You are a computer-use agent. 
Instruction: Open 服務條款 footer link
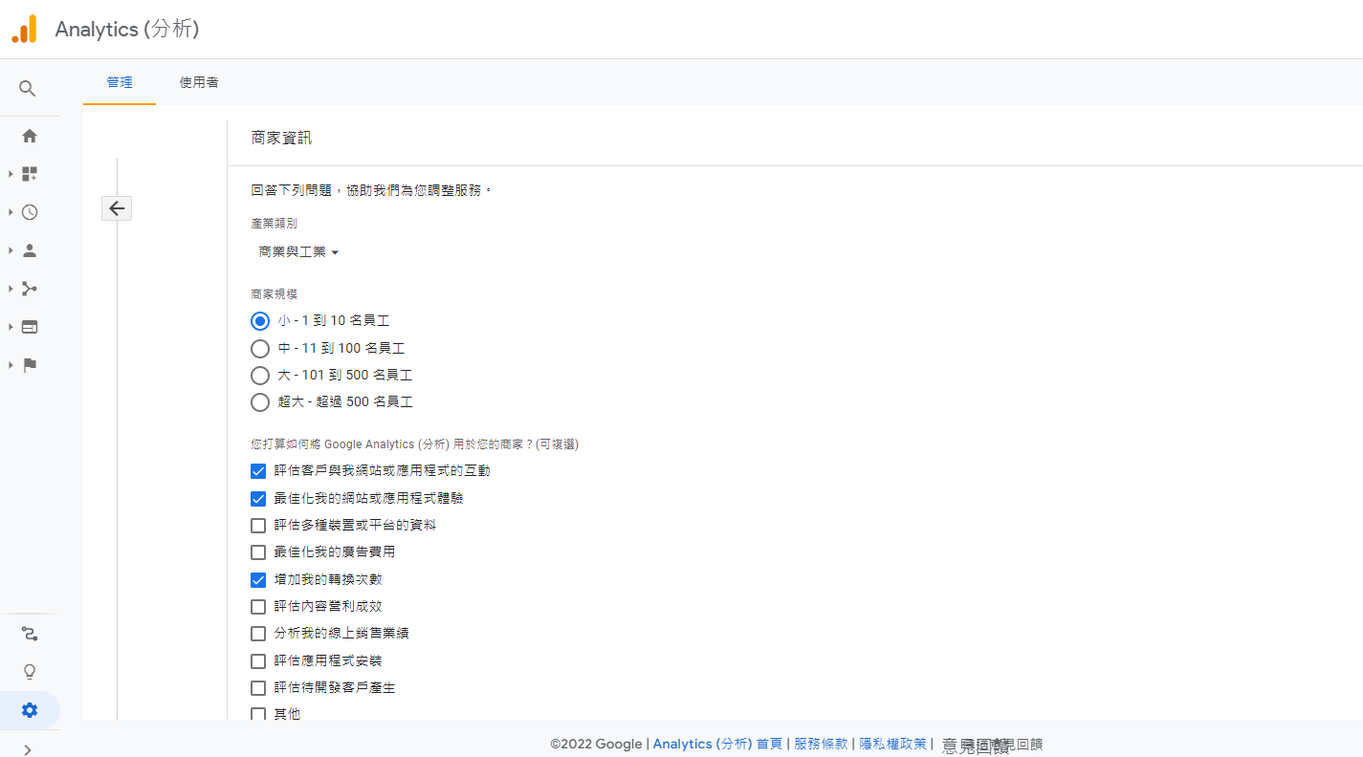821,744
